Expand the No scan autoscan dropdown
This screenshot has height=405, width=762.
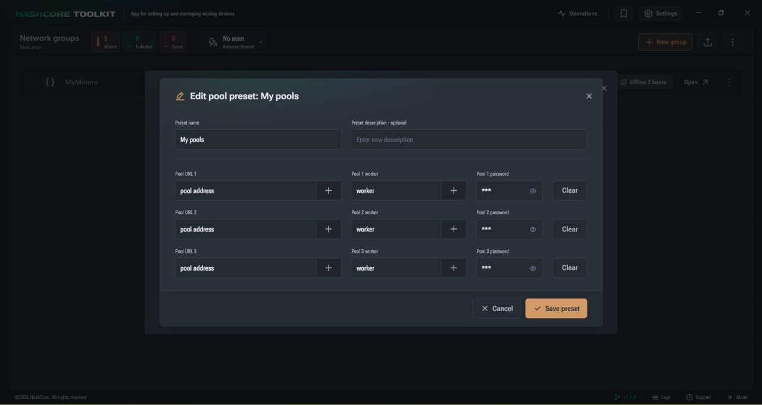260,42
